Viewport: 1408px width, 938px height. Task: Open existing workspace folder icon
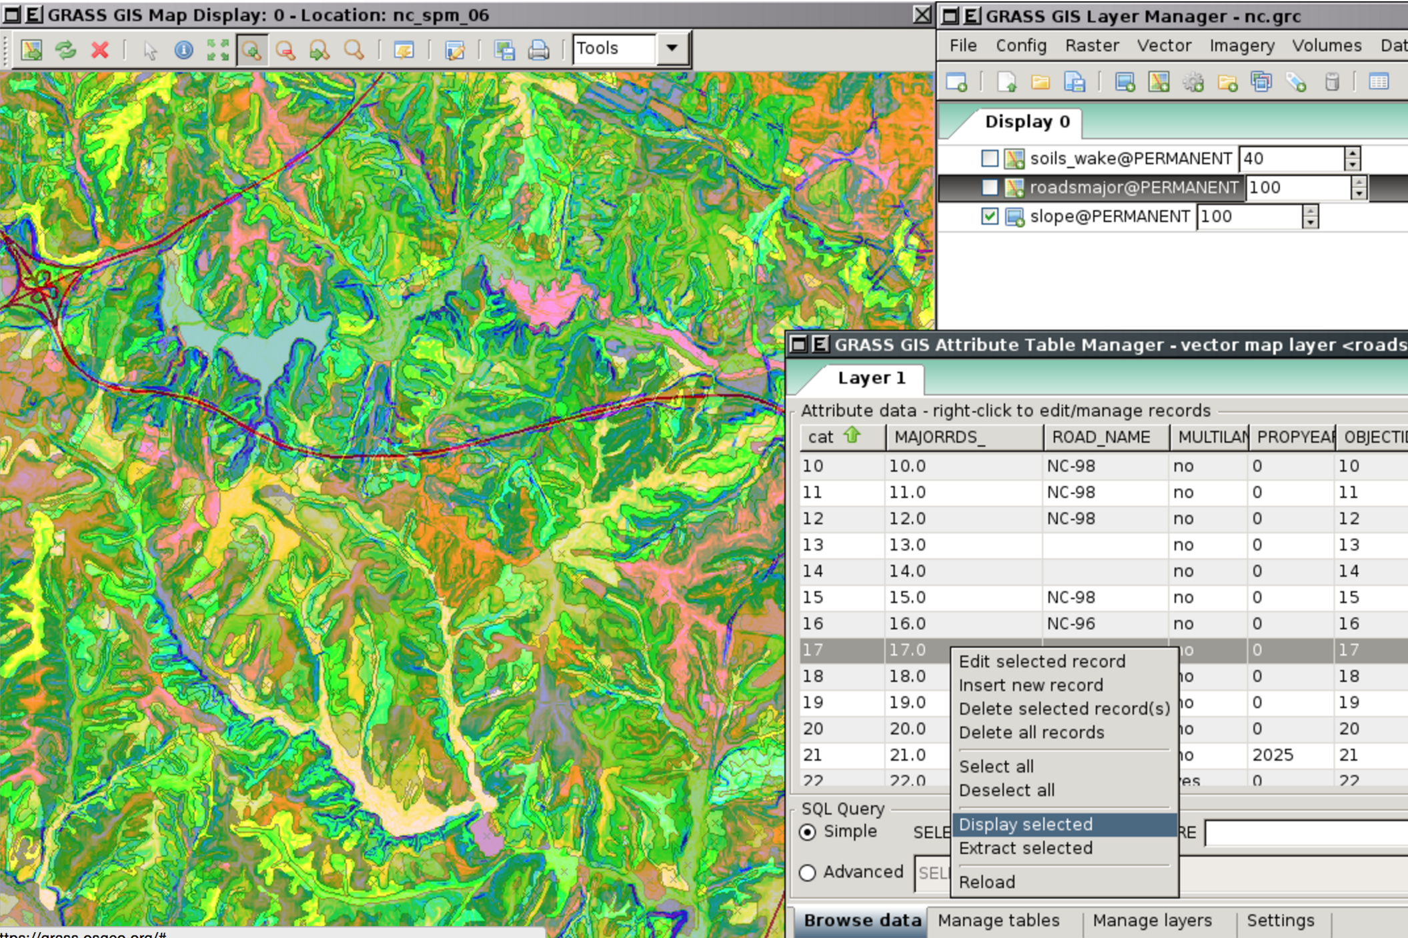pos(1040,82)
